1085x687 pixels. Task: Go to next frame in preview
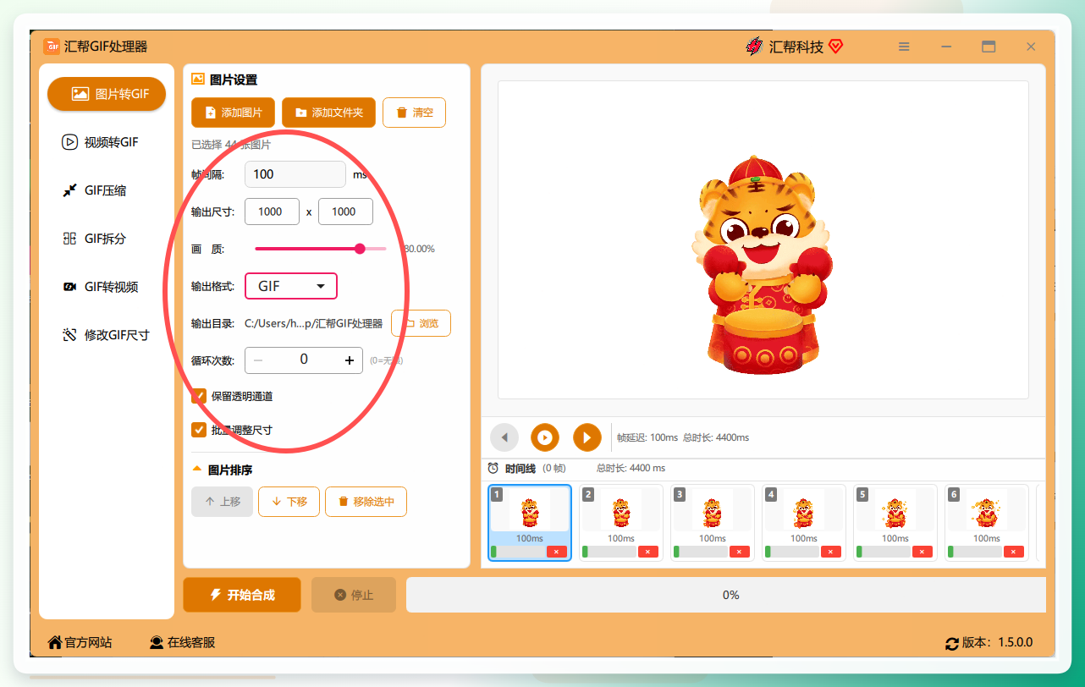coord(587,437)
